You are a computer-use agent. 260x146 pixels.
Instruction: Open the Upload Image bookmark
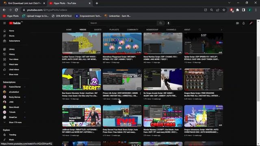(35, 16)
